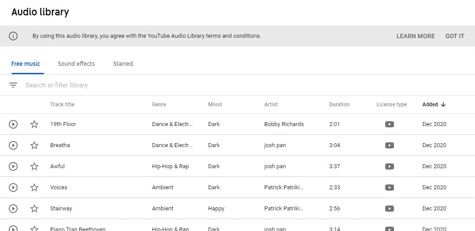This screenshot has height=231, width=475.
Task: Click YouTube license icon for Stairway
Action: [x=389, y=209]
